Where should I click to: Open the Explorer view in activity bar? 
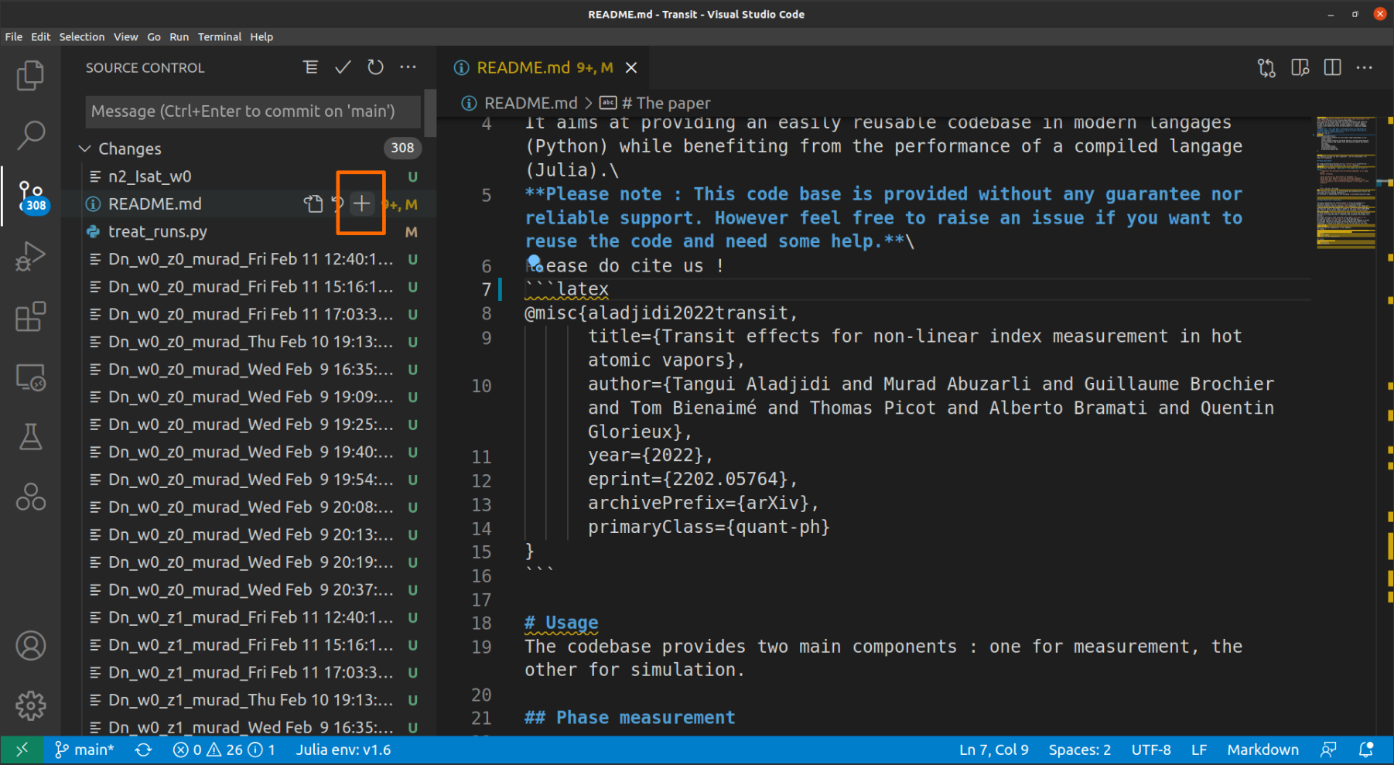coord(30,75)
